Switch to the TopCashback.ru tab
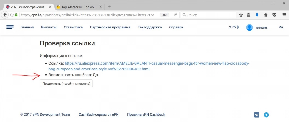The image size is (289, 122). click(79, 7)
